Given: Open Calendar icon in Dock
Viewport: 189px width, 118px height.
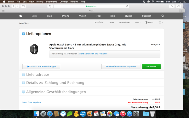Looking at the screenshot, I should tap(96, 114).
